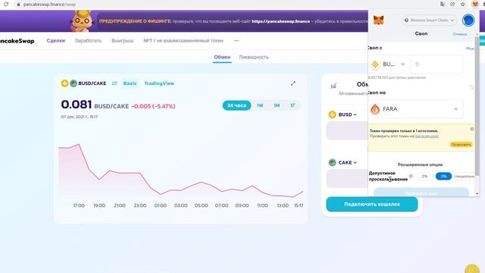Open the NFT navigation menu item
The width and height of the screenshot is (485, 273).
(x=183, y=40)
